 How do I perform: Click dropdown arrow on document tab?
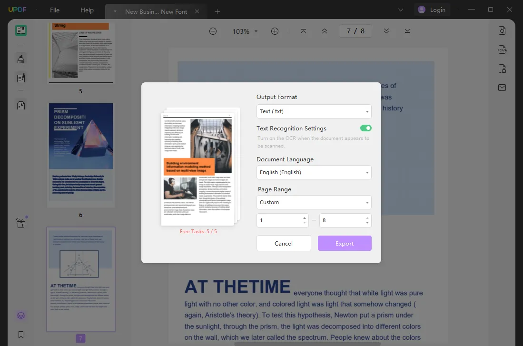[115, 12]
